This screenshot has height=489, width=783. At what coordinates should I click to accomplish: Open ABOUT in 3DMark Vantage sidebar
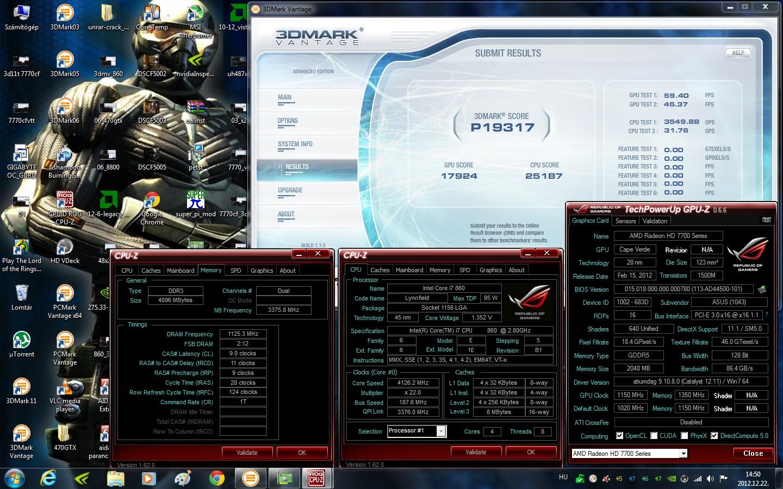(x=286, y=214)
